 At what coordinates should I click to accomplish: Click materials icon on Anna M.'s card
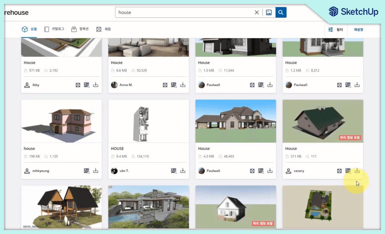(x=165, y=85)
